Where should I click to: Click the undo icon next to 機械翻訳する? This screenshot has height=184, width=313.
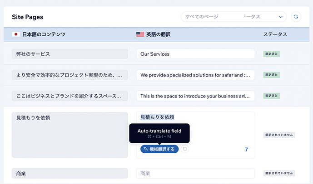click(185, 149)
